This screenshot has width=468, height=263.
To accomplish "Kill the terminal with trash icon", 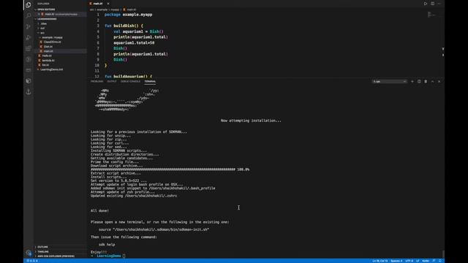I will pos(426,81).
